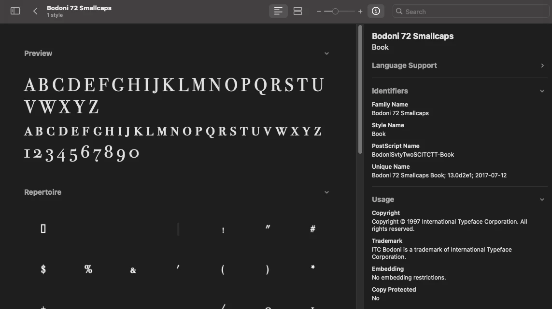Screen dimensions: 552x309
Task: Switch to grid view mode
Action: click(298, 11)
